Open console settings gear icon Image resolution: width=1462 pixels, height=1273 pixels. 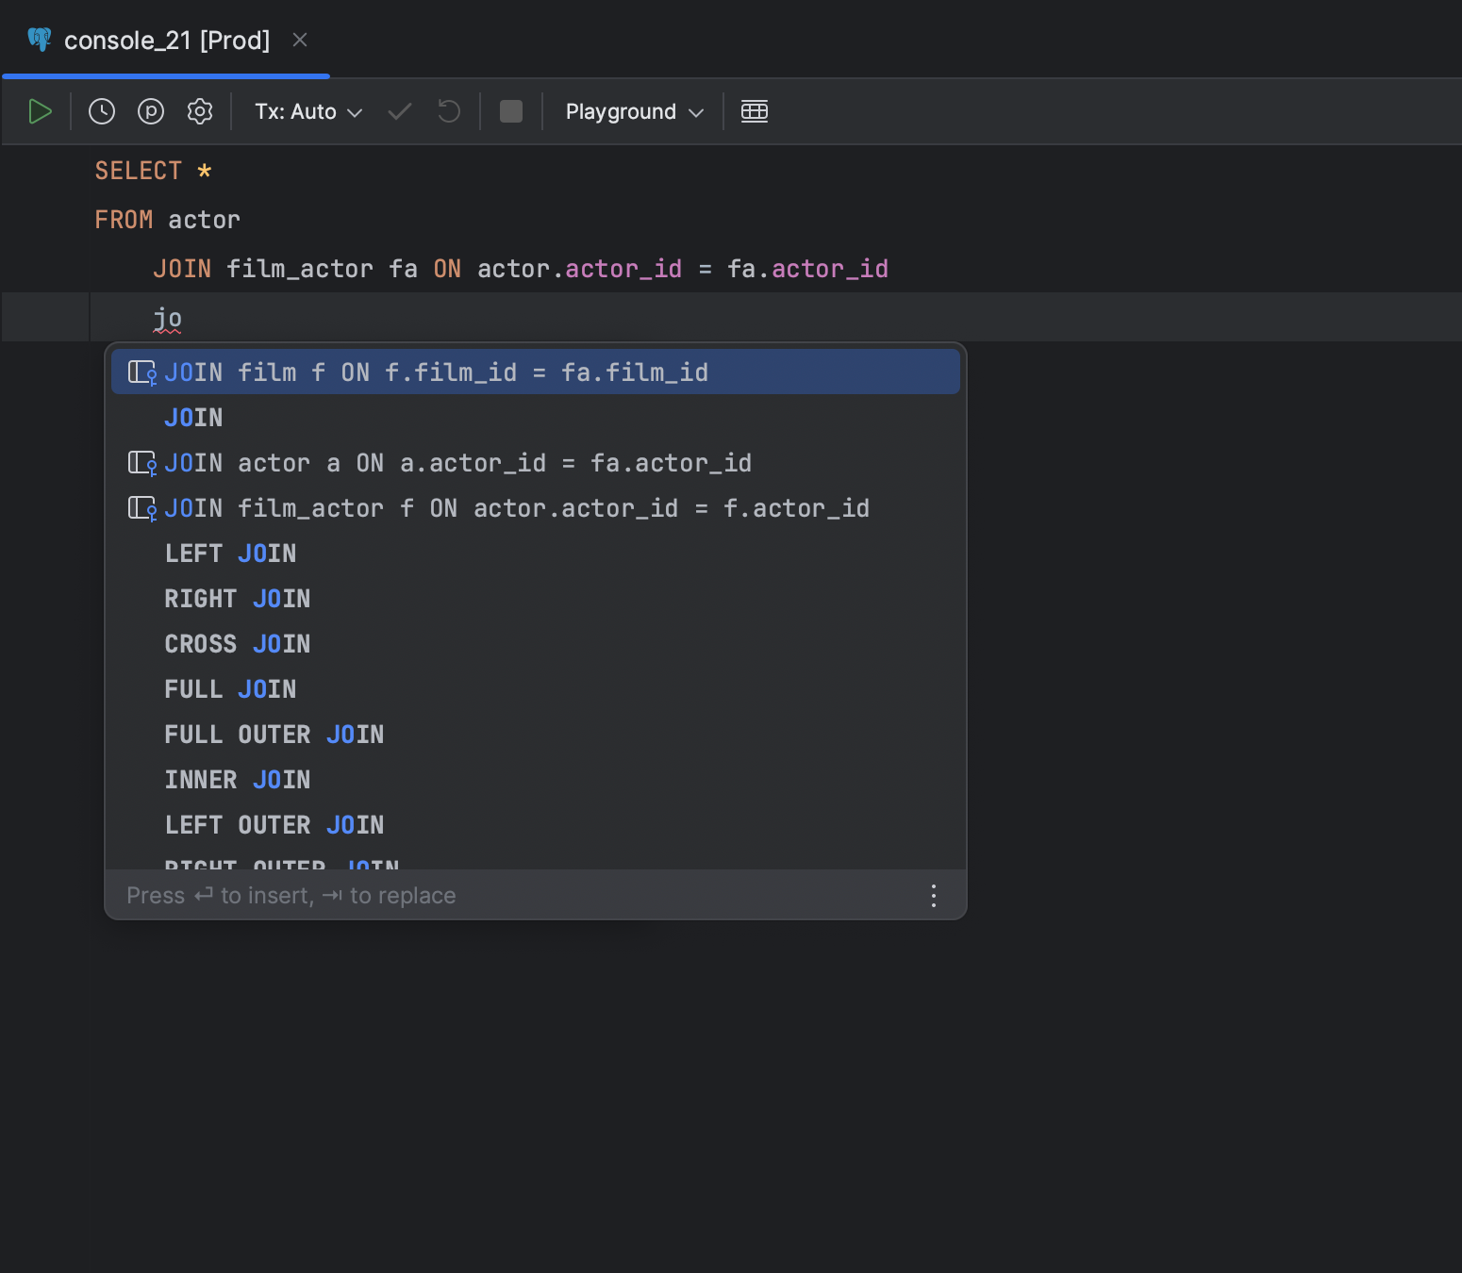200,111
